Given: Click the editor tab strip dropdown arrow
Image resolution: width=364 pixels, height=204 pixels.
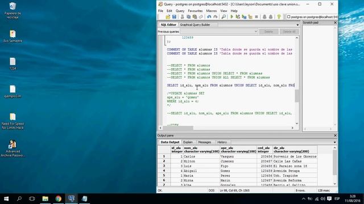Looking at the screenshot, I should (297, 25).
